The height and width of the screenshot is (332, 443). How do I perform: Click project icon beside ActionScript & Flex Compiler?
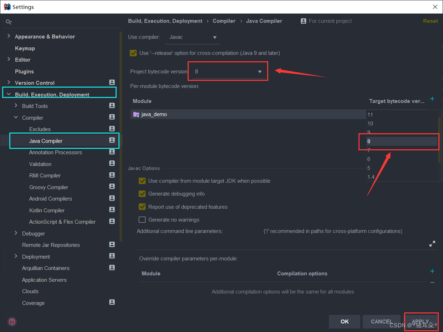112,221
